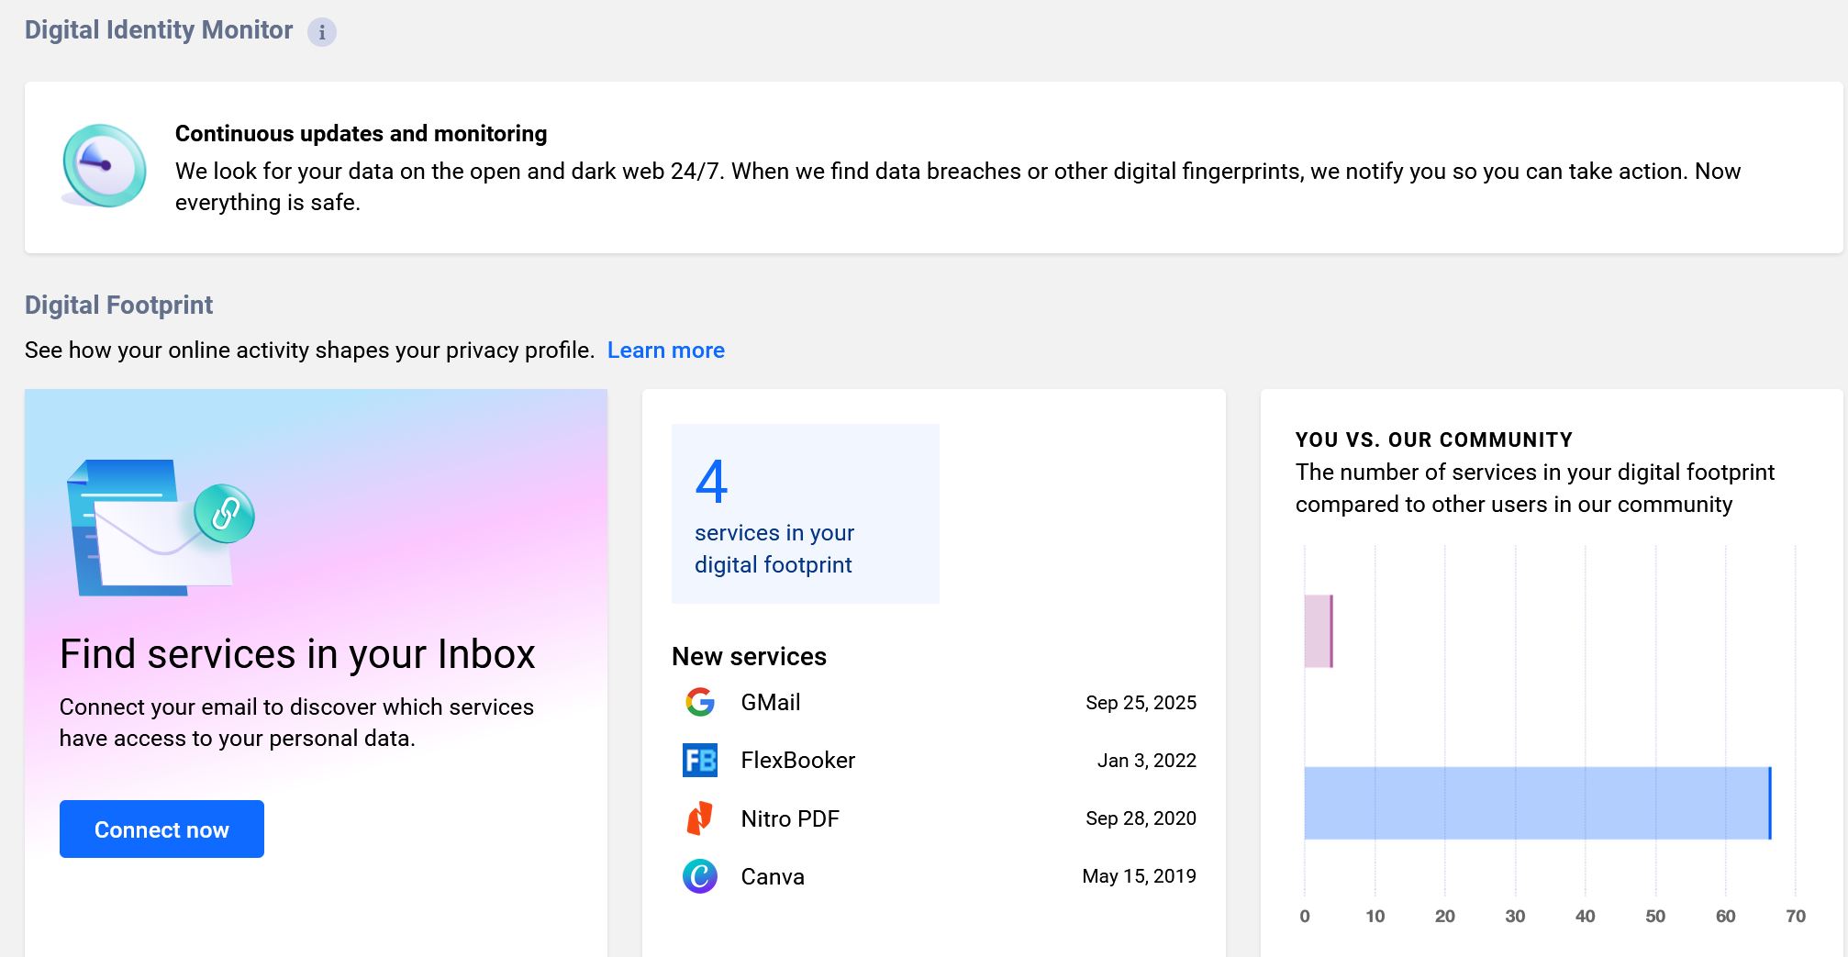Click the clock monitoring icon
Image resolution: width=1848 pixels, height=957 pixels.
[x=104, y=166]
